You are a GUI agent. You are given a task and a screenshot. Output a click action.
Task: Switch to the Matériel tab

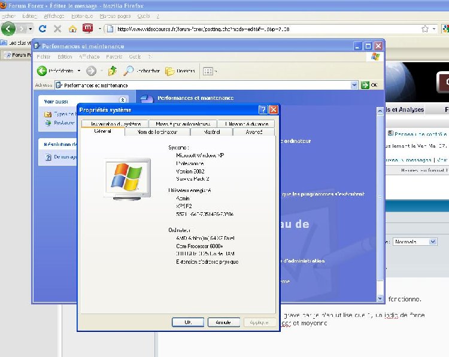tap(212, 132)
